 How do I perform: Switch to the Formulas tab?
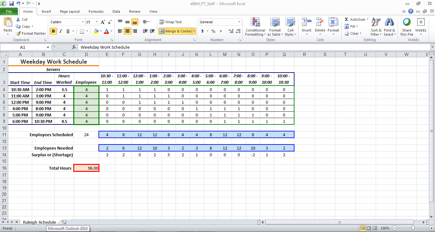point(96,11)
